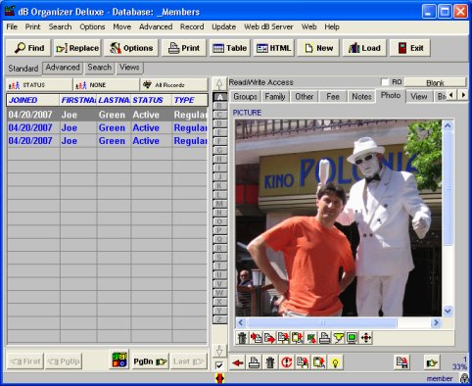Viewport: 472px width, 386px height.
Task: Open the Record menu
Action: pyautogui.click(x=192, y=26)
